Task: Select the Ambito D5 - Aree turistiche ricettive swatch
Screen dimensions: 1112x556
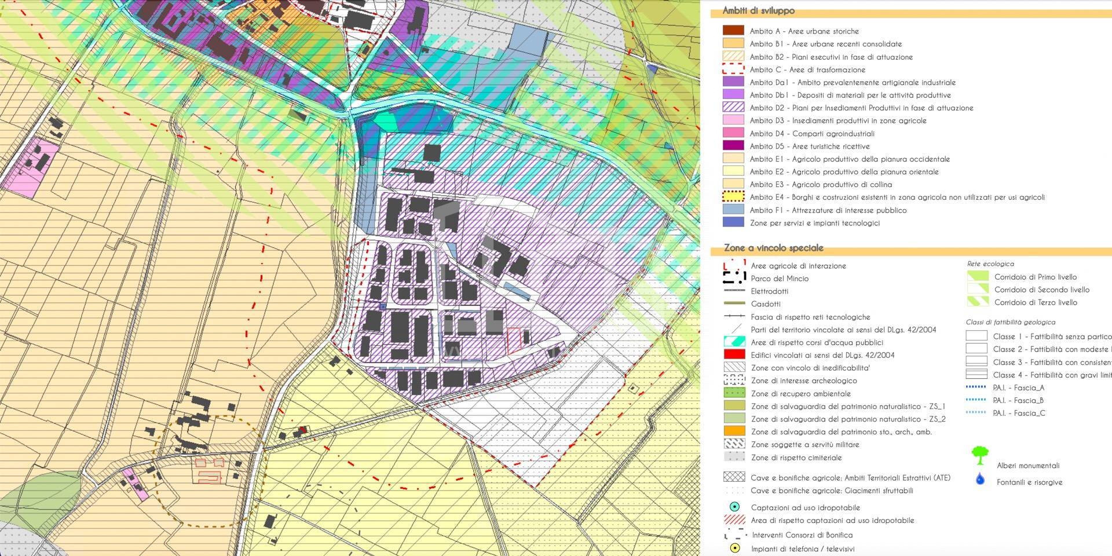Action: 732,146
